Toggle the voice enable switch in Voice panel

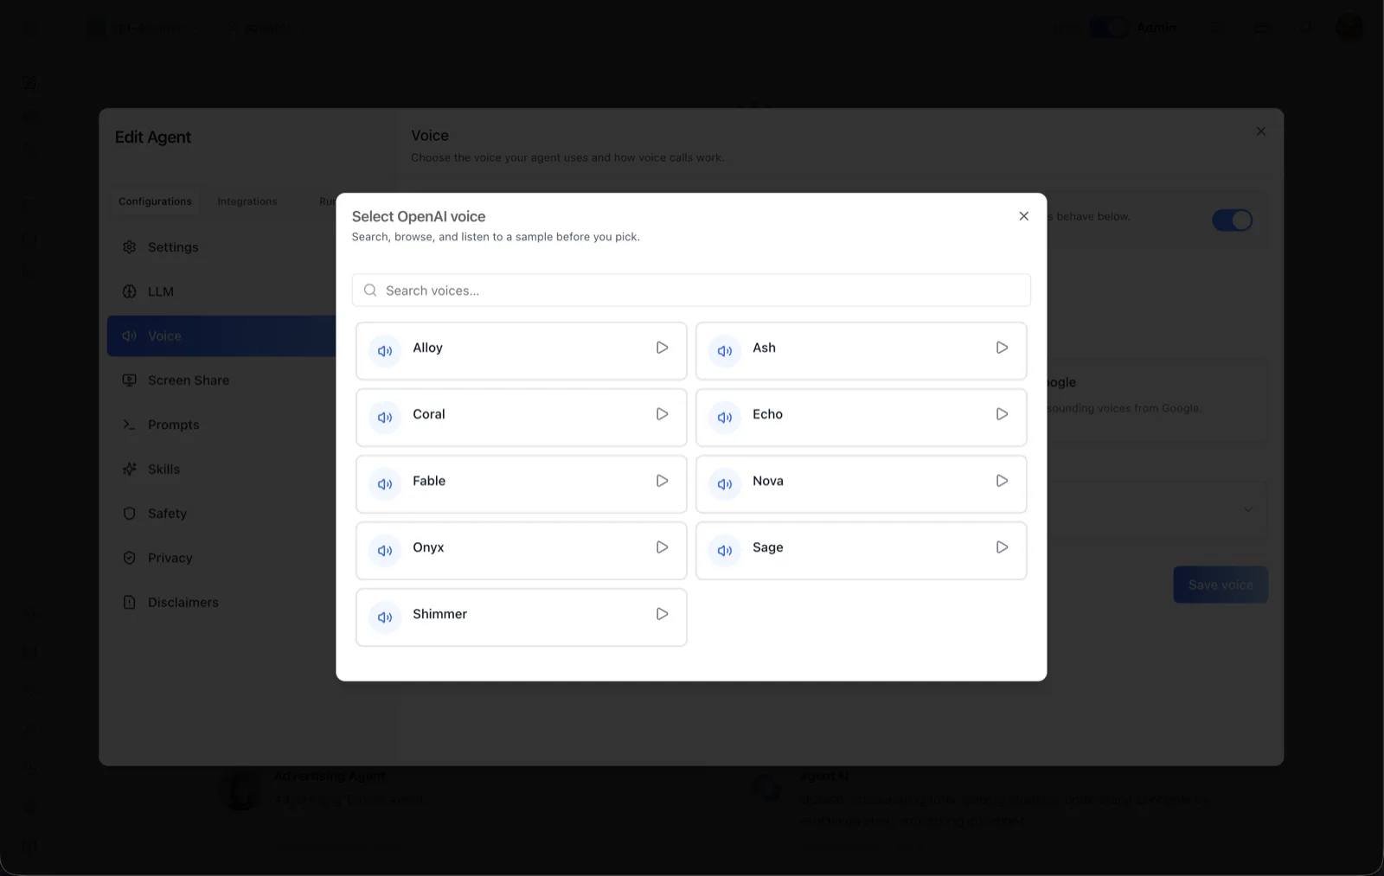(1232, 221)
